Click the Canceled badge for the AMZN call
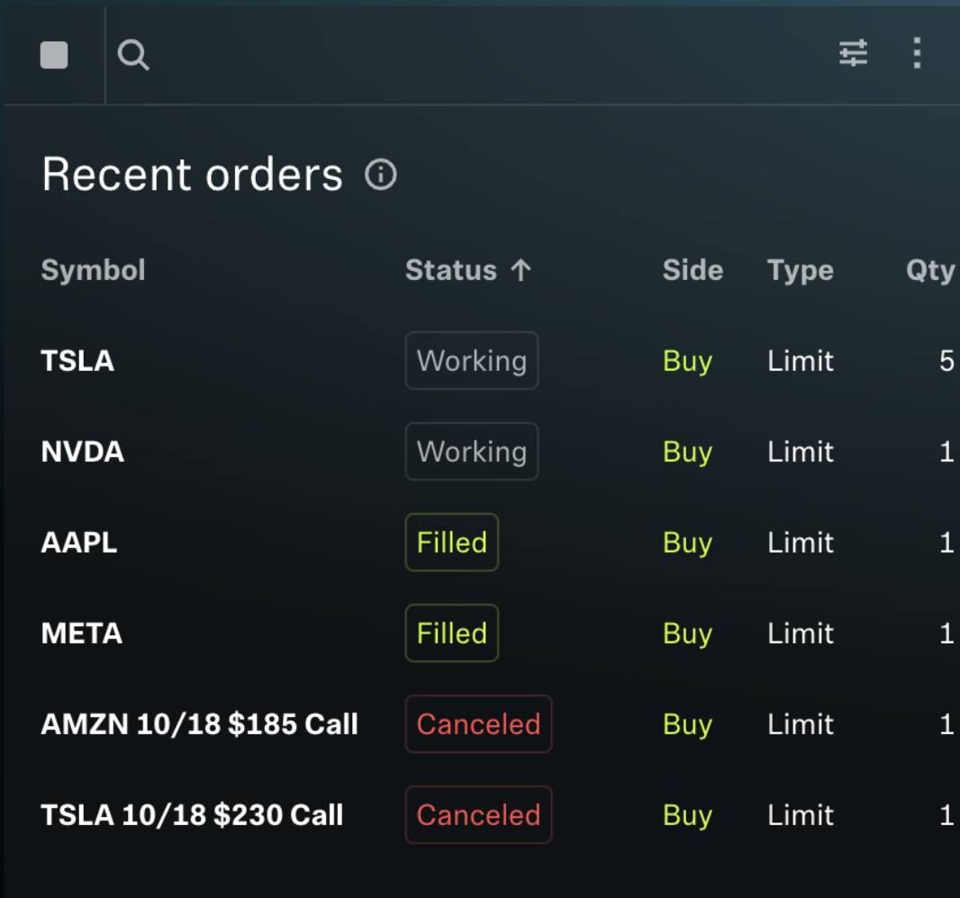The width and height of the screenshot is (960, 898). click(478, 723)
